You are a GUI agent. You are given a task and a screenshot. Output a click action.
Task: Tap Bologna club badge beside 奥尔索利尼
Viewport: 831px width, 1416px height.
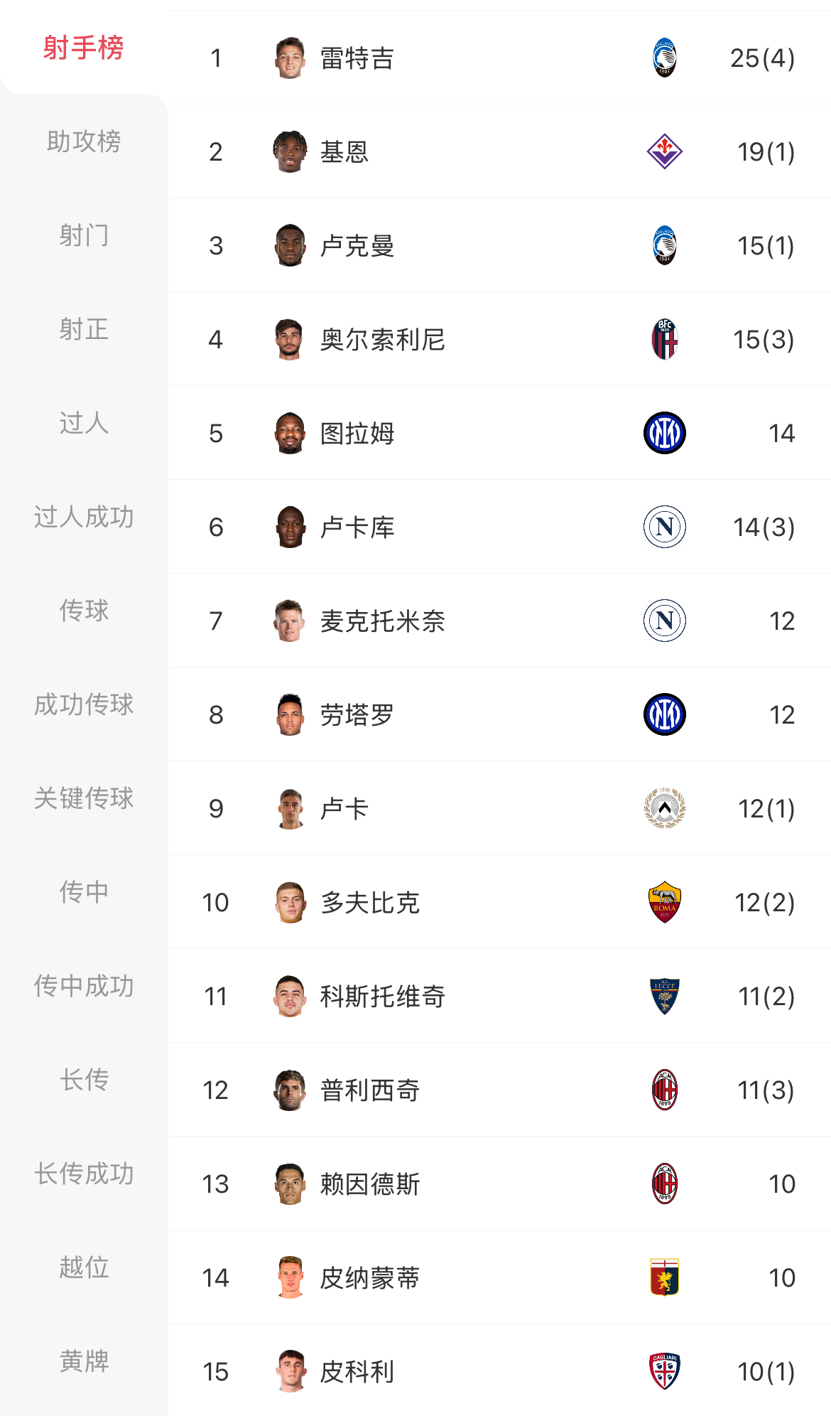coord(664,339)
